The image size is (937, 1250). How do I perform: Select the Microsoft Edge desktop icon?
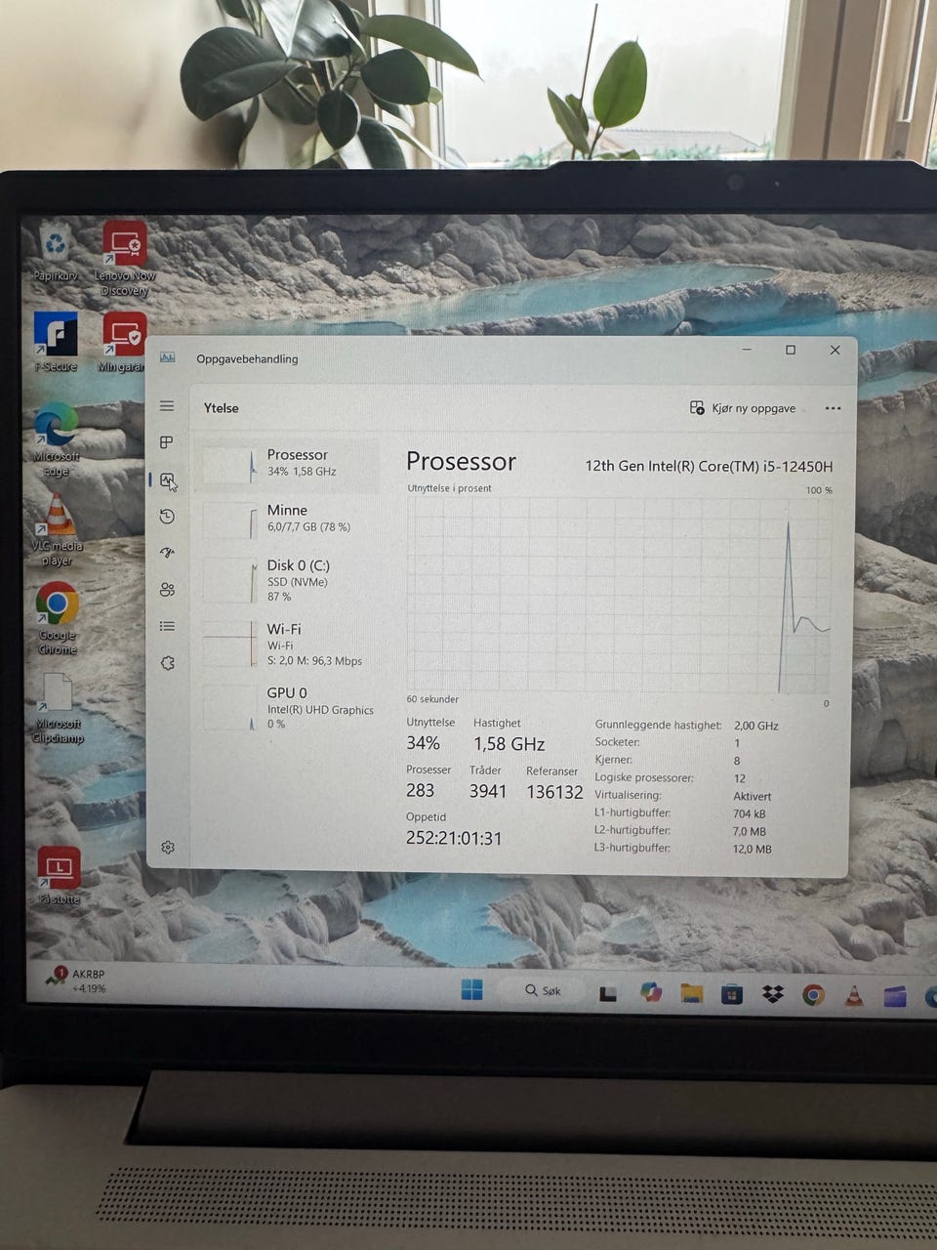pyautogui.click(x=56, y=439)
